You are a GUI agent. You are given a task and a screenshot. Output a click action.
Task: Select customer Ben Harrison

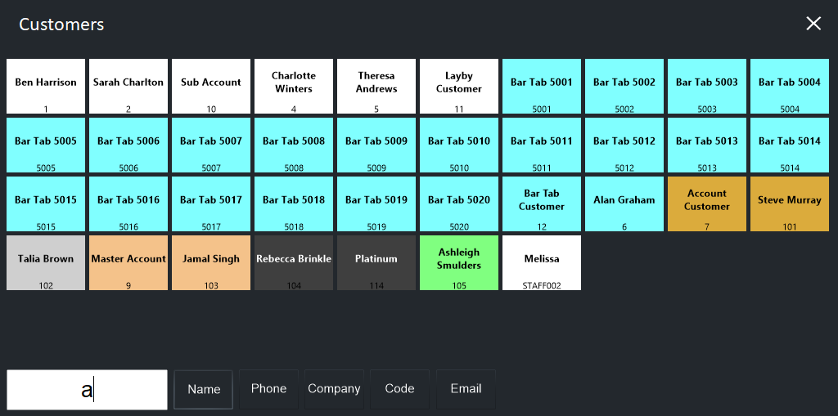[46, 86]
